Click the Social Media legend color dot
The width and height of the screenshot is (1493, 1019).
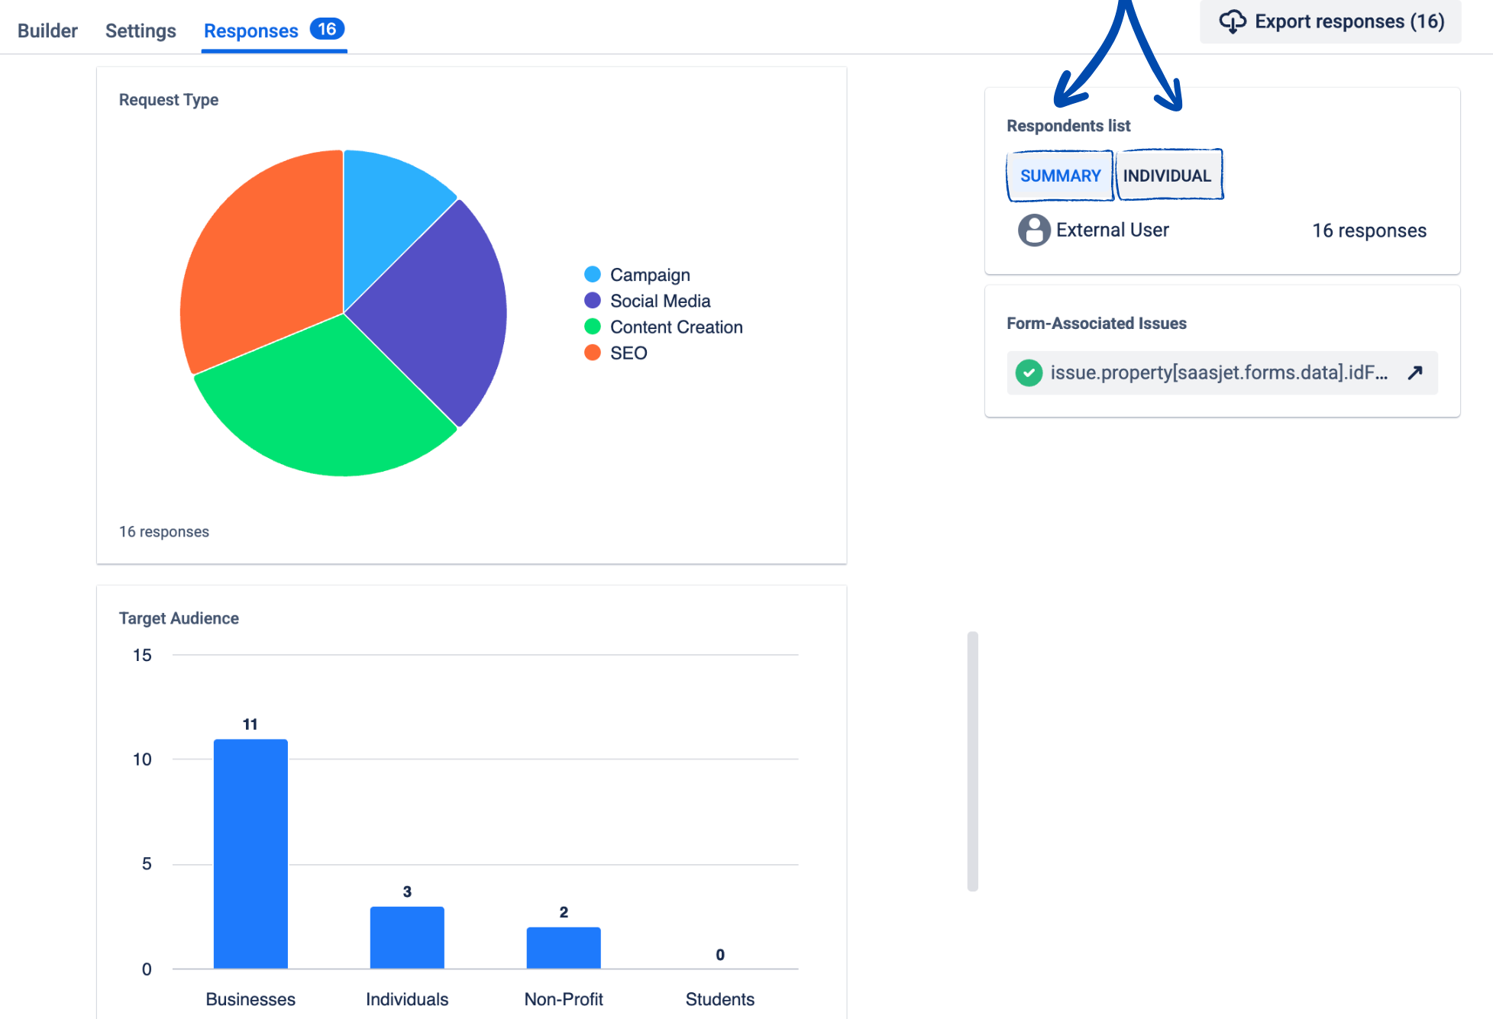(592, 300)
